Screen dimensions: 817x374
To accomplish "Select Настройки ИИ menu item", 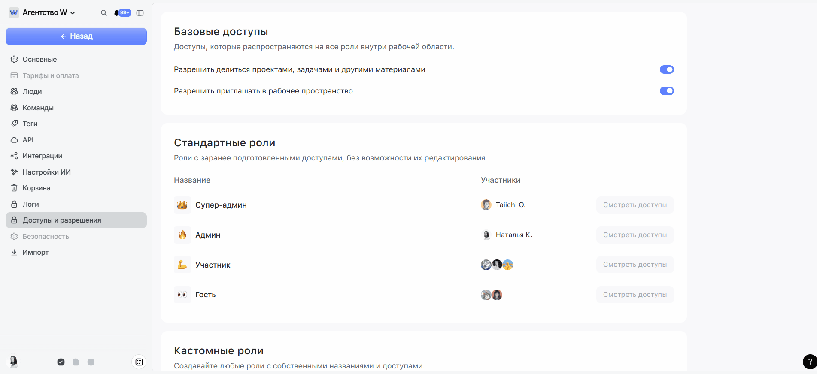I will [x=46, y=172].
